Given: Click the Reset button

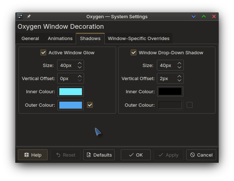Looking at the screenshot, I should point(66,155).
